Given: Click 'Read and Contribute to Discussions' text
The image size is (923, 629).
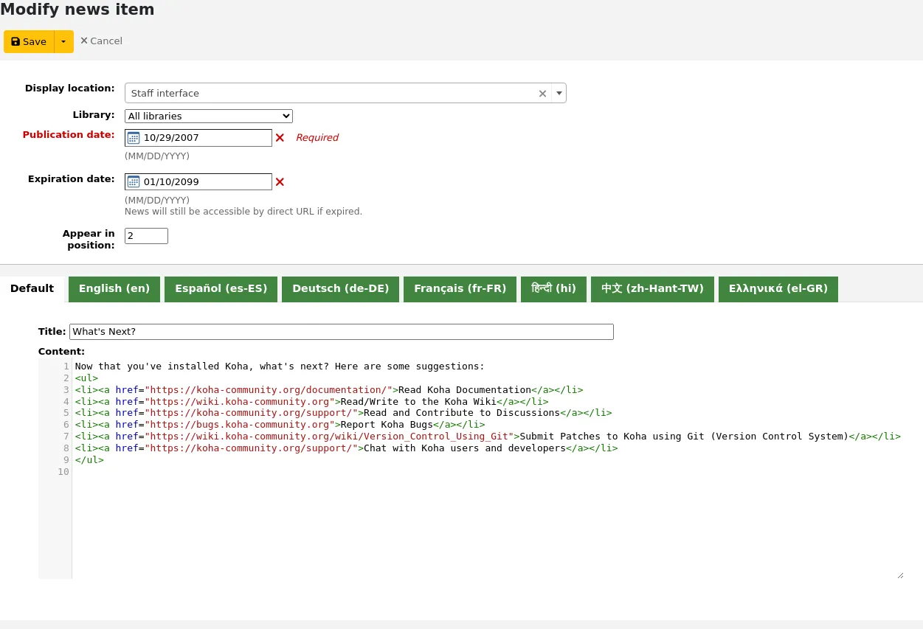Looking at the screenshot, I should click(x=462, y=413).
